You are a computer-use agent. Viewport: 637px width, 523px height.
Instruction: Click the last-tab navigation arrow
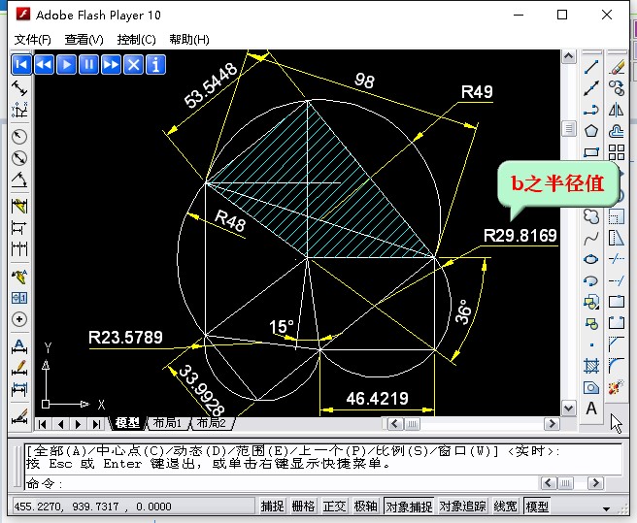click(96, 424)
